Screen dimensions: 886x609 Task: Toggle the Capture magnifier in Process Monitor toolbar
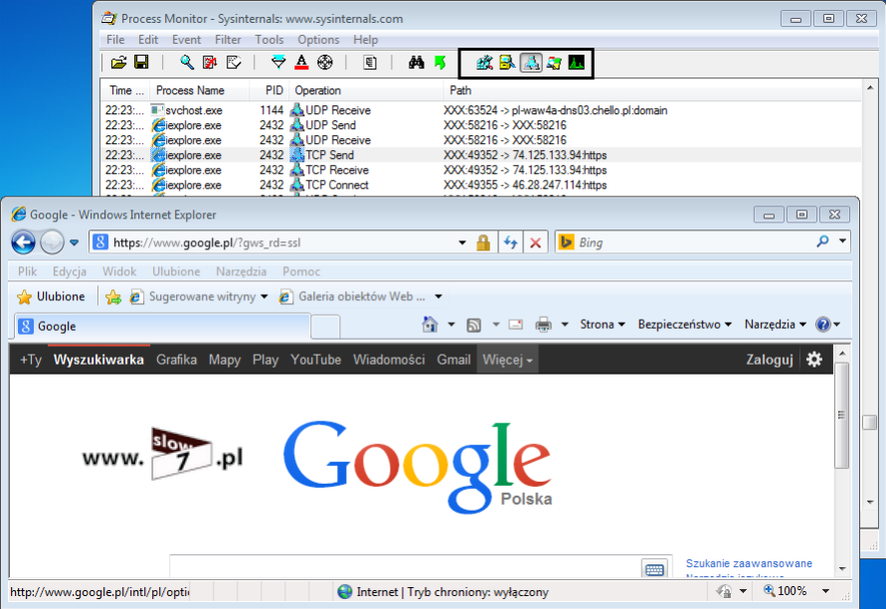(187, 62)
